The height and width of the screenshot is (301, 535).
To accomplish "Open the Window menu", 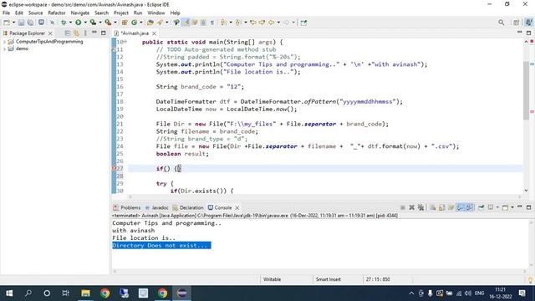I will click(156, 13).
